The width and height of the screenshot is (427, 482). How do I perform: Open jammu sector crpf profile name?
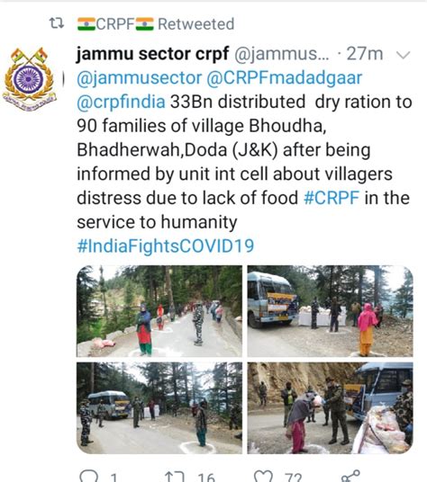(153, 54)
